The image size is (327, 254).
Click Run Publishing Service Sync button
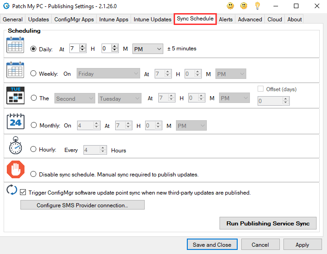click(x=268, y=223)
